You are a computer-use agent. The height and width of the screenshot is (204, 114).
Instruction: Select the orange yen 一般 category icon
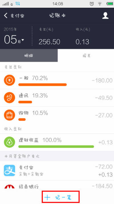click(x=9, y=80)
